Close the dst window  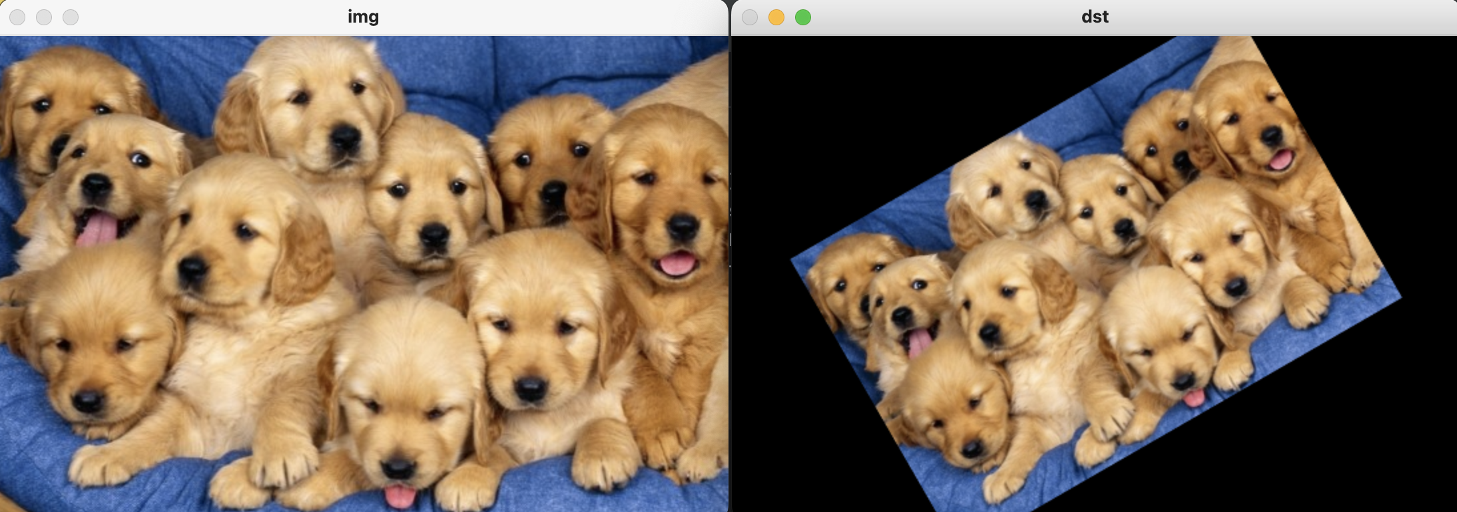click(x=750, y=17)
